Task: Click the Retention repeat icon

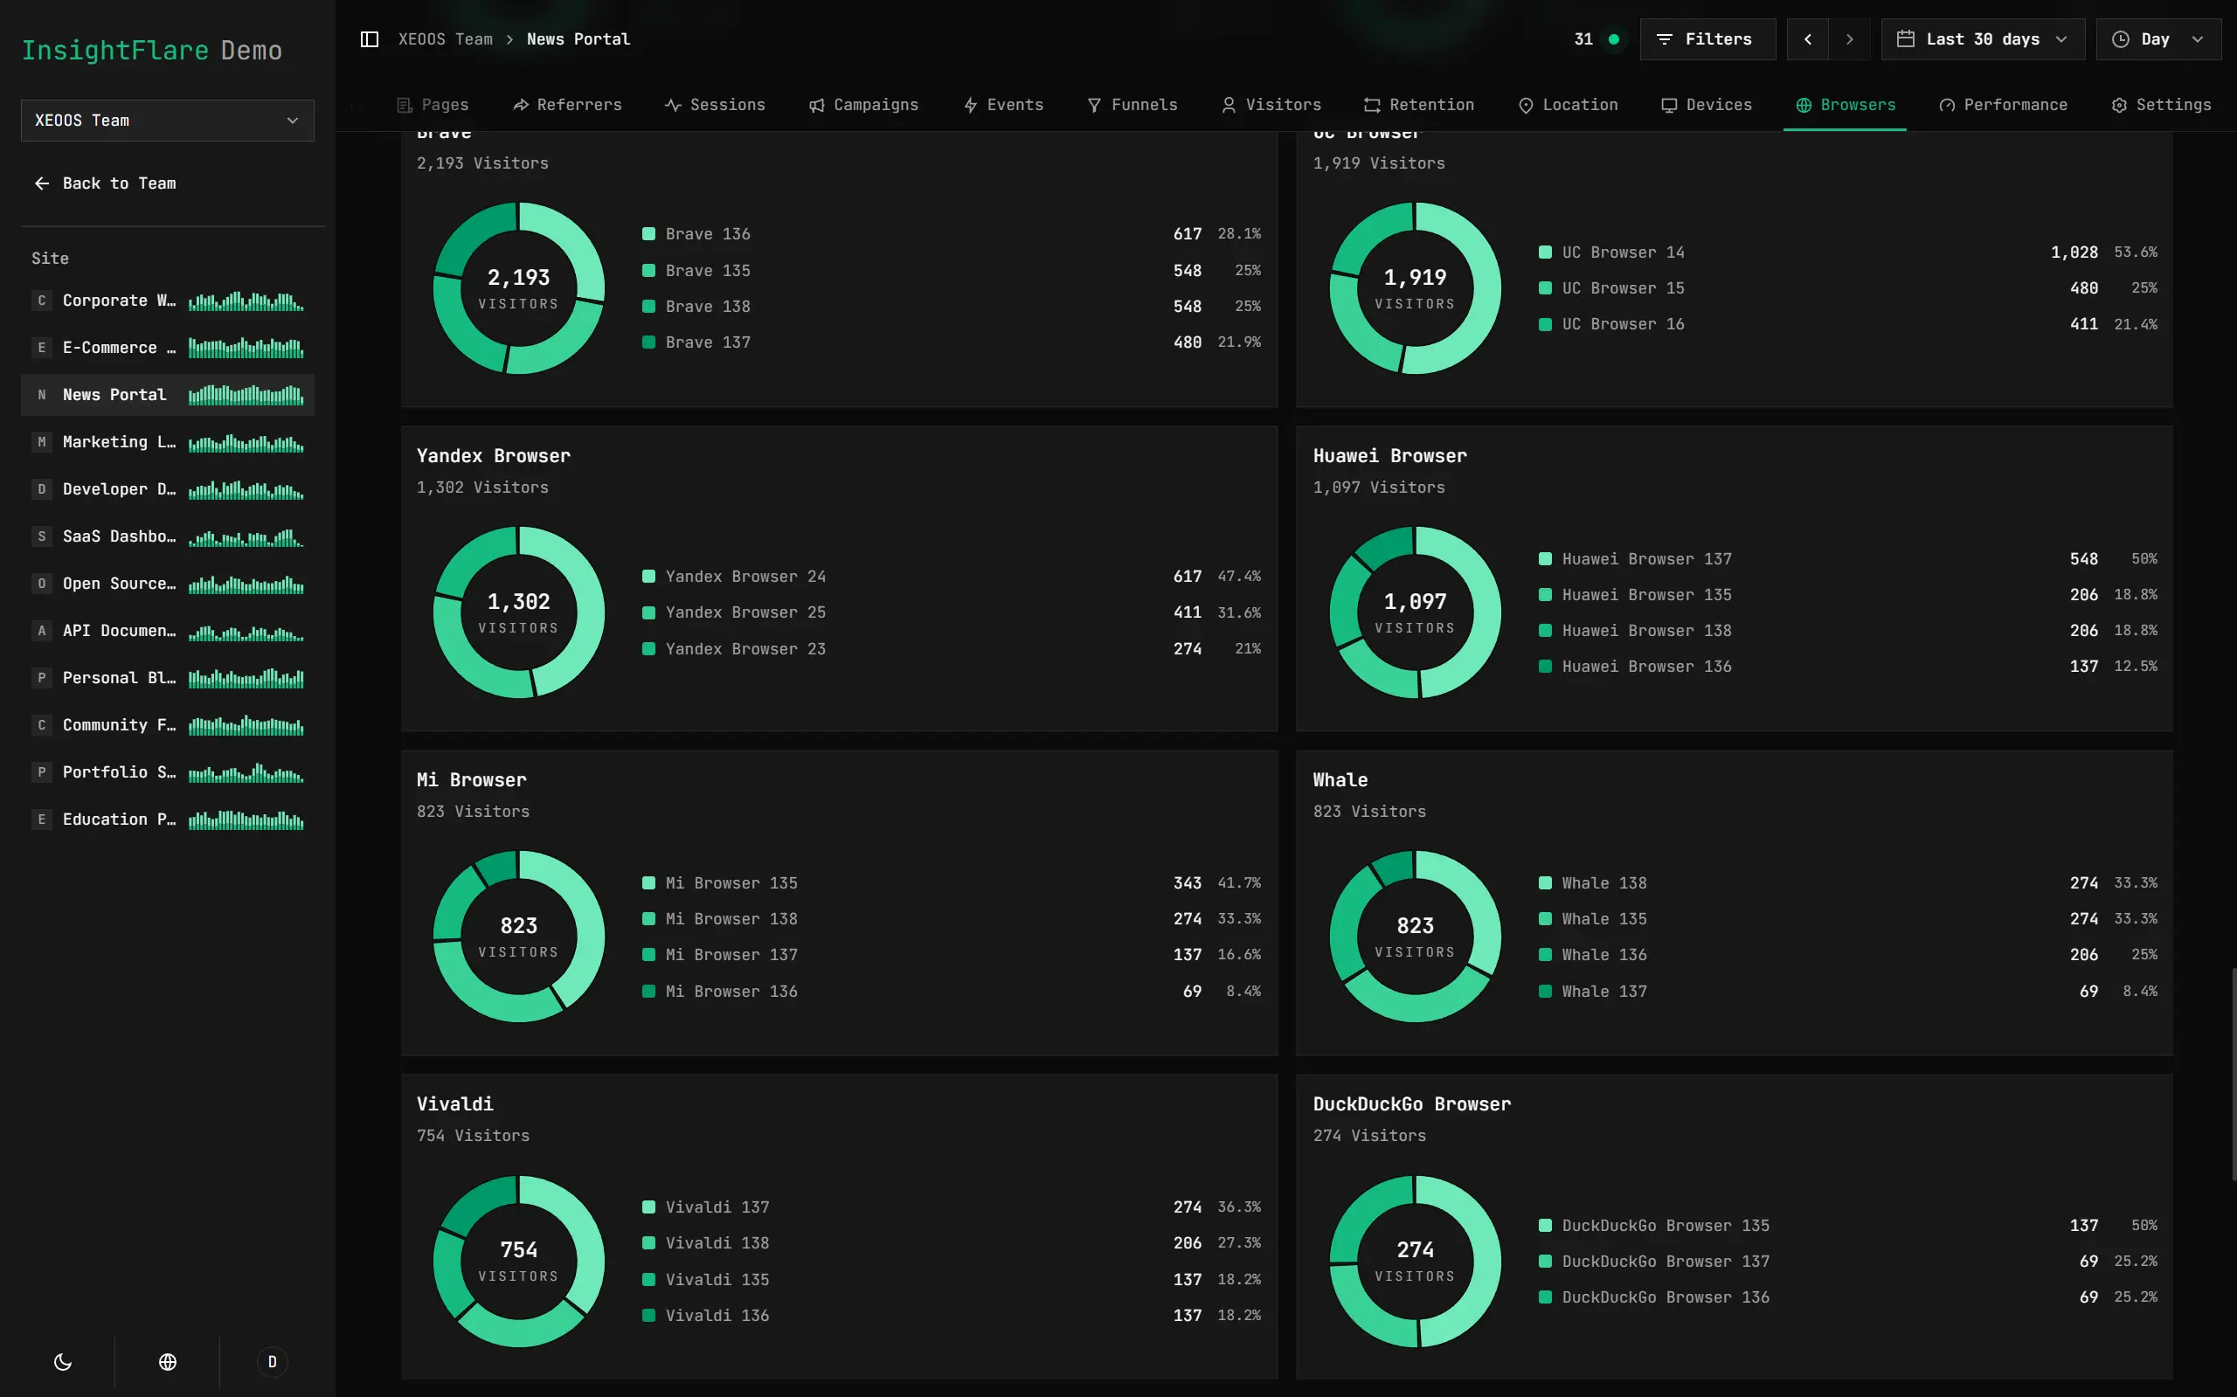Action: tap(1372, 106)
